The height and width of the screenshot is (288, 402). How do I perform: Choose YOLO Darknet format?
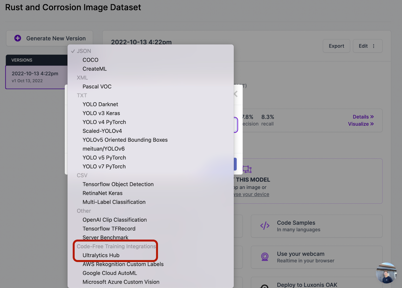pyautogui.click(x=100, y=104)
